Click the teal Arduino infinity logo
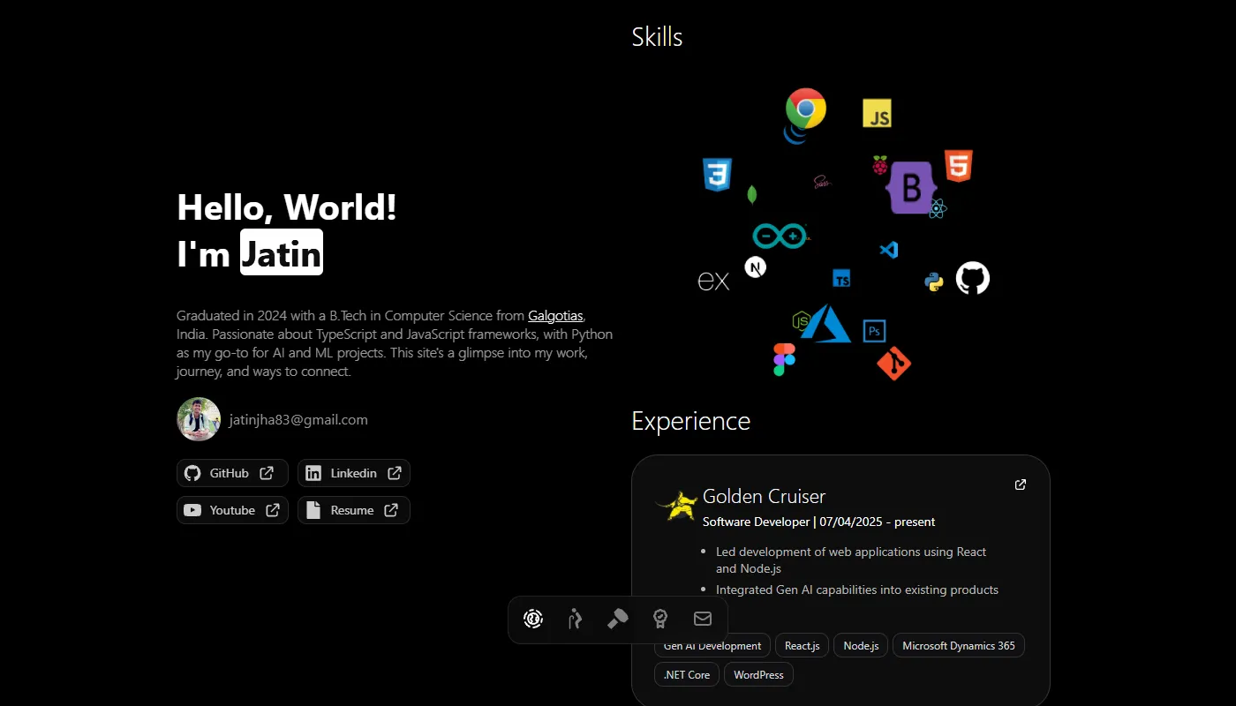This screenshot has height=706, width=1236. (780, 236)
